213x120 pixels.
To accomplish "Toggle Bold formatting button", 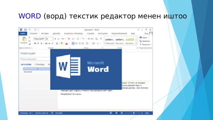I will pyautogui.click(x=35, y=43).
